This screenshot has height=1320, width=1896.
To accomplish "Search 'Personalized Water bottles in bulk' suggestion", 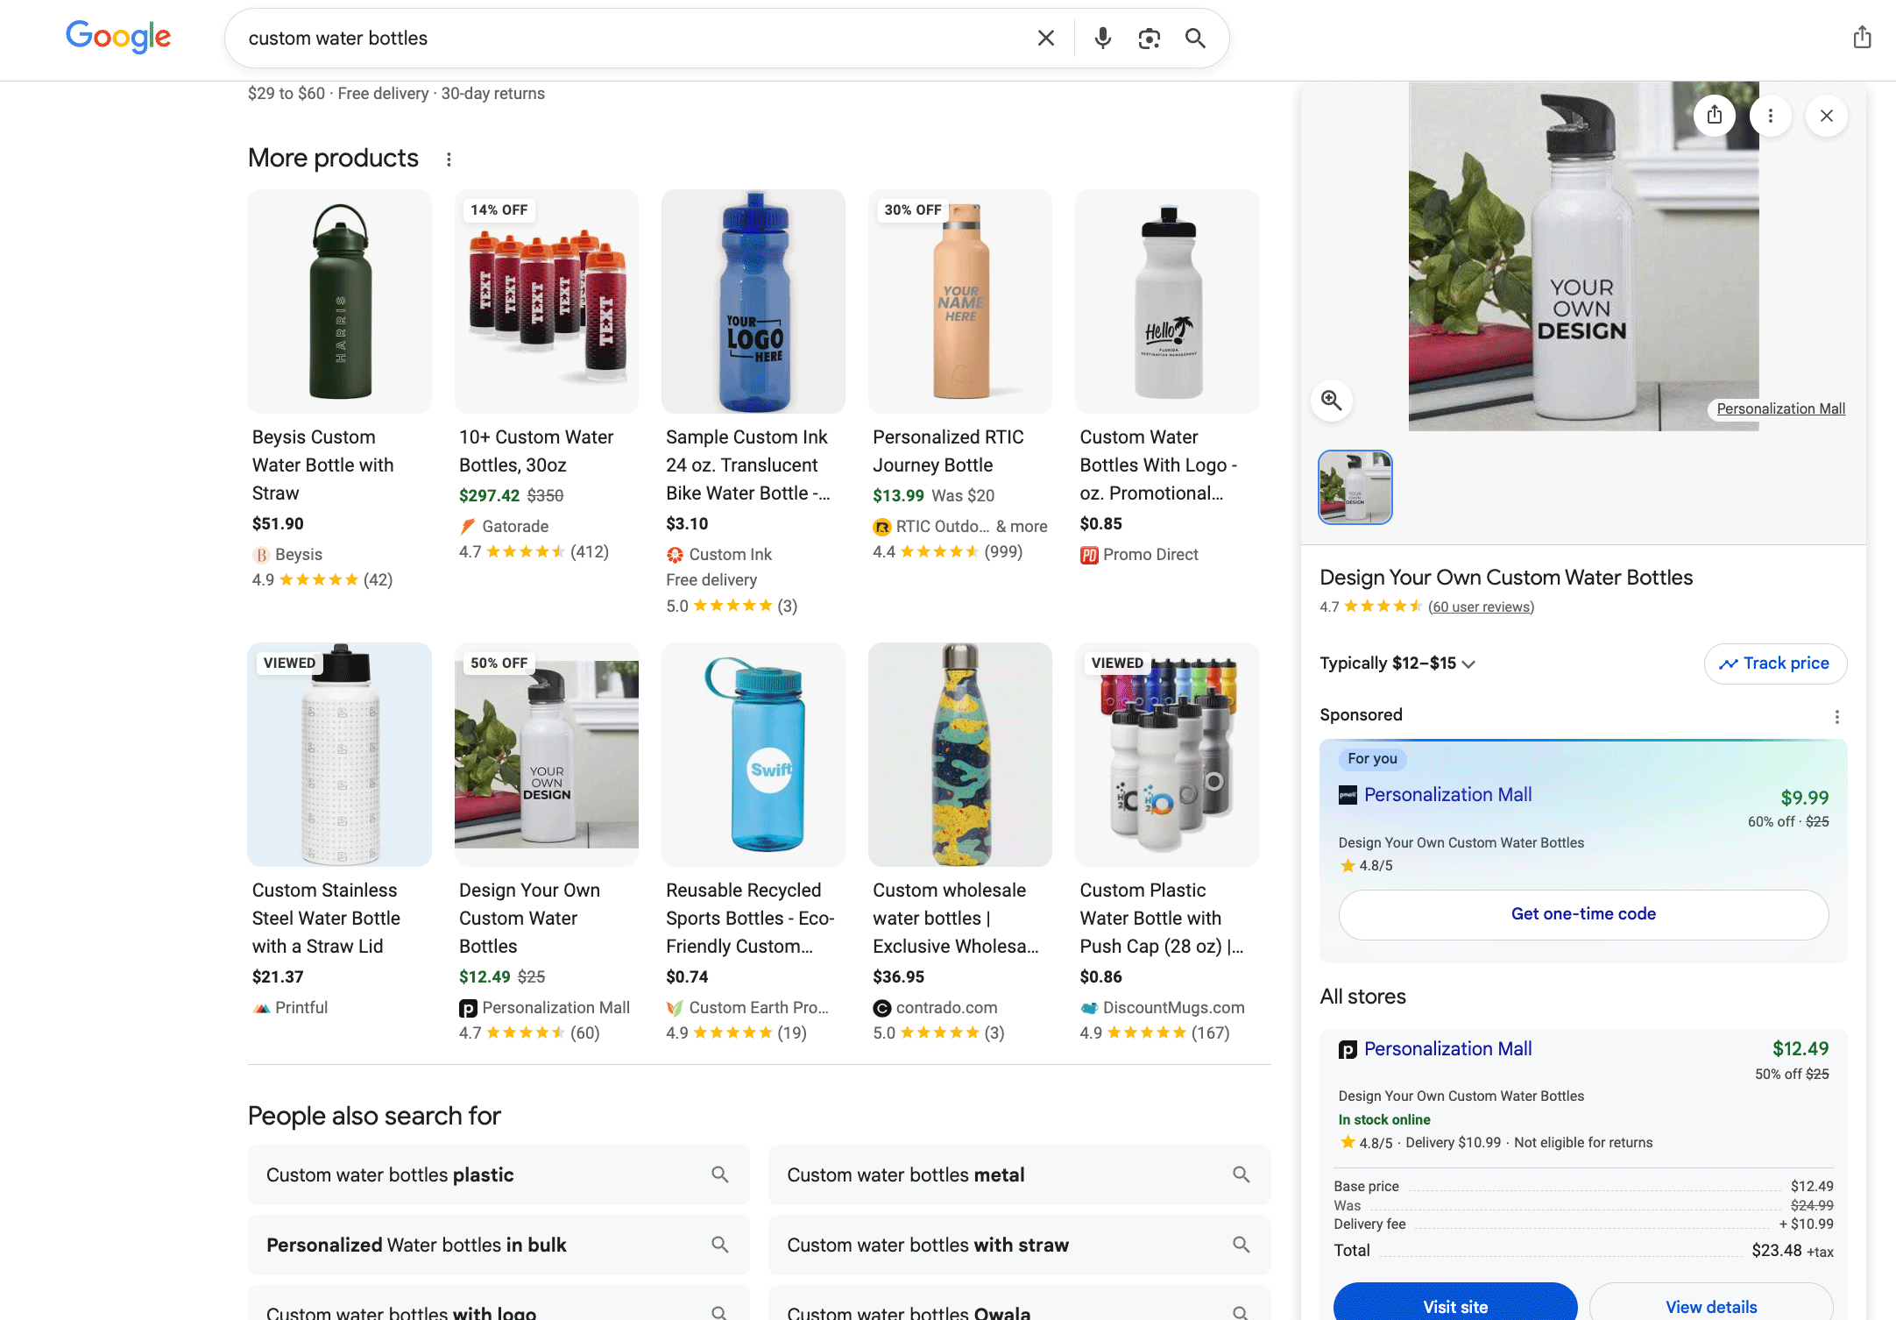I will pos(499,1245).
